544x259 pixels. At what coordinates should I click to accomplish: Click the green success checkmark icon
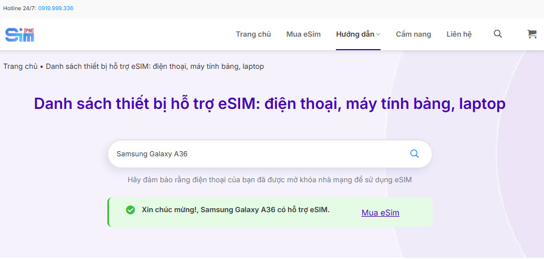(130, 210)
